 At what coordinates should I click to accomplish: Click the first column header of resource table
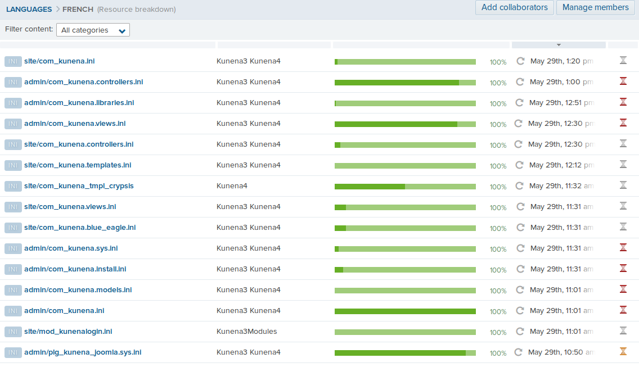(107, 45)
